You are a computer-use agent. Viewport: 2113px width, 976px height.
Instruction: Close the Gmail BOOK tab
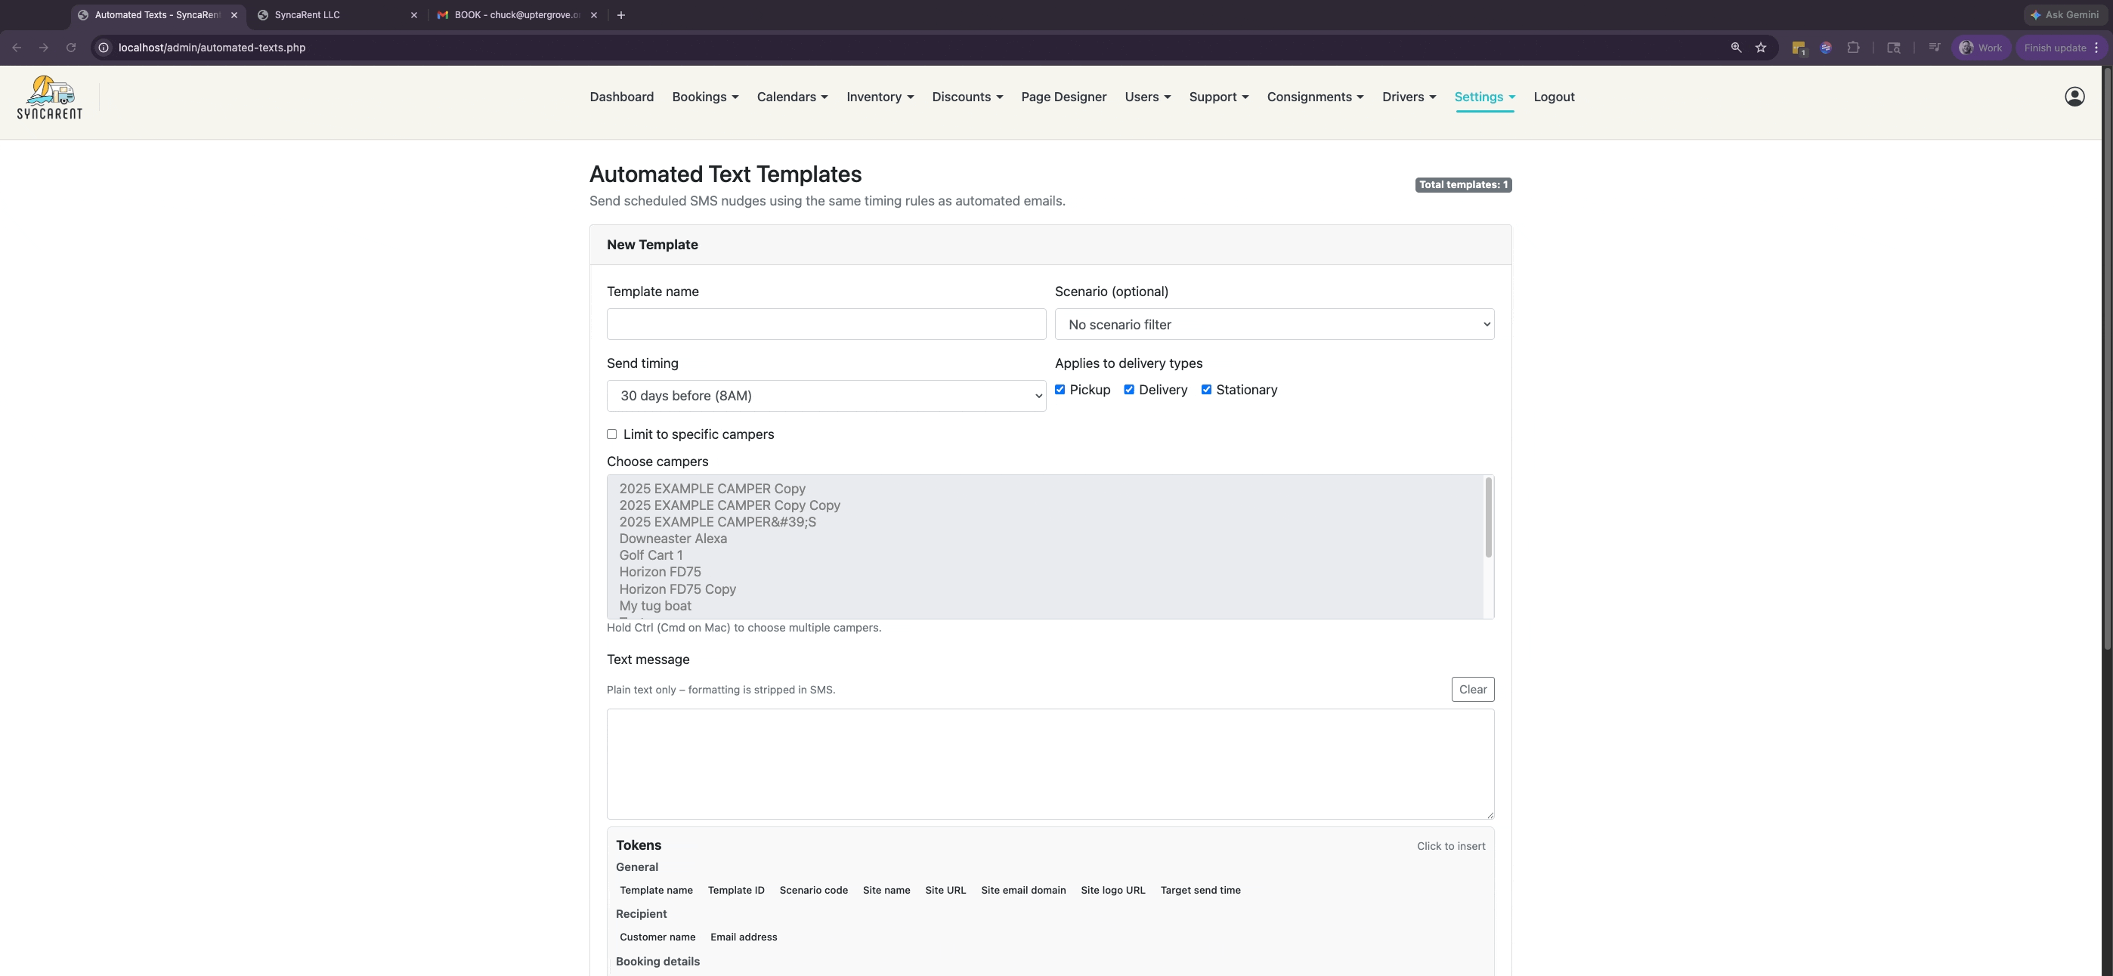click(594, 15)
